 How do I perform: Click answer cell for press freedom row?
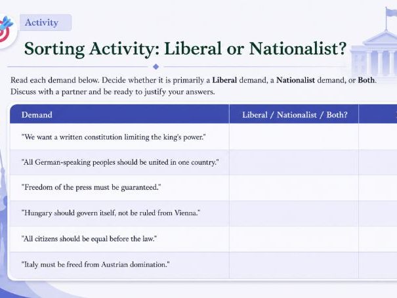[294, 188]
